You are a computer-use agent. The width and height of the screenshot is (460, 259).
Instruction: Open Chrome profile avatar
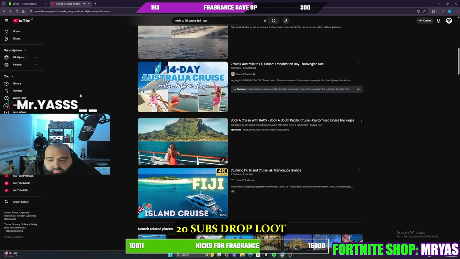pos(450,11)
